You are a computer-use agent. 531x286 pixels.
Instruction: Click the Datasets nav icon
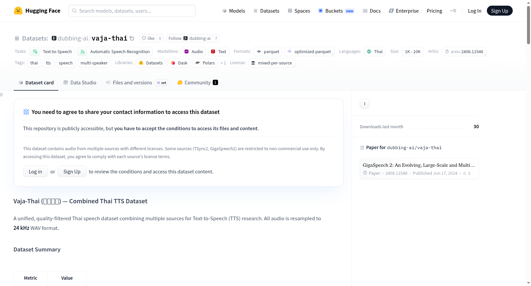point(256,11)
